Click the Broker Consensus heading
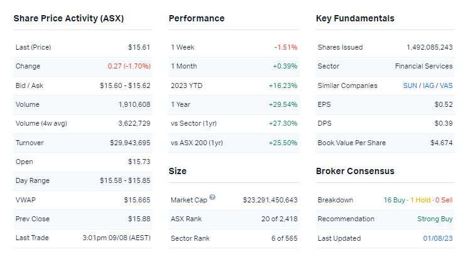468x259 pixels. [x=355, y=171]
